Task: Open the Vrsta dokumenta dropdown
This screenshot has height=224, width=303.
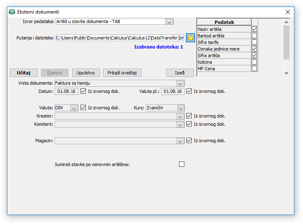Action: pos(180,83)
